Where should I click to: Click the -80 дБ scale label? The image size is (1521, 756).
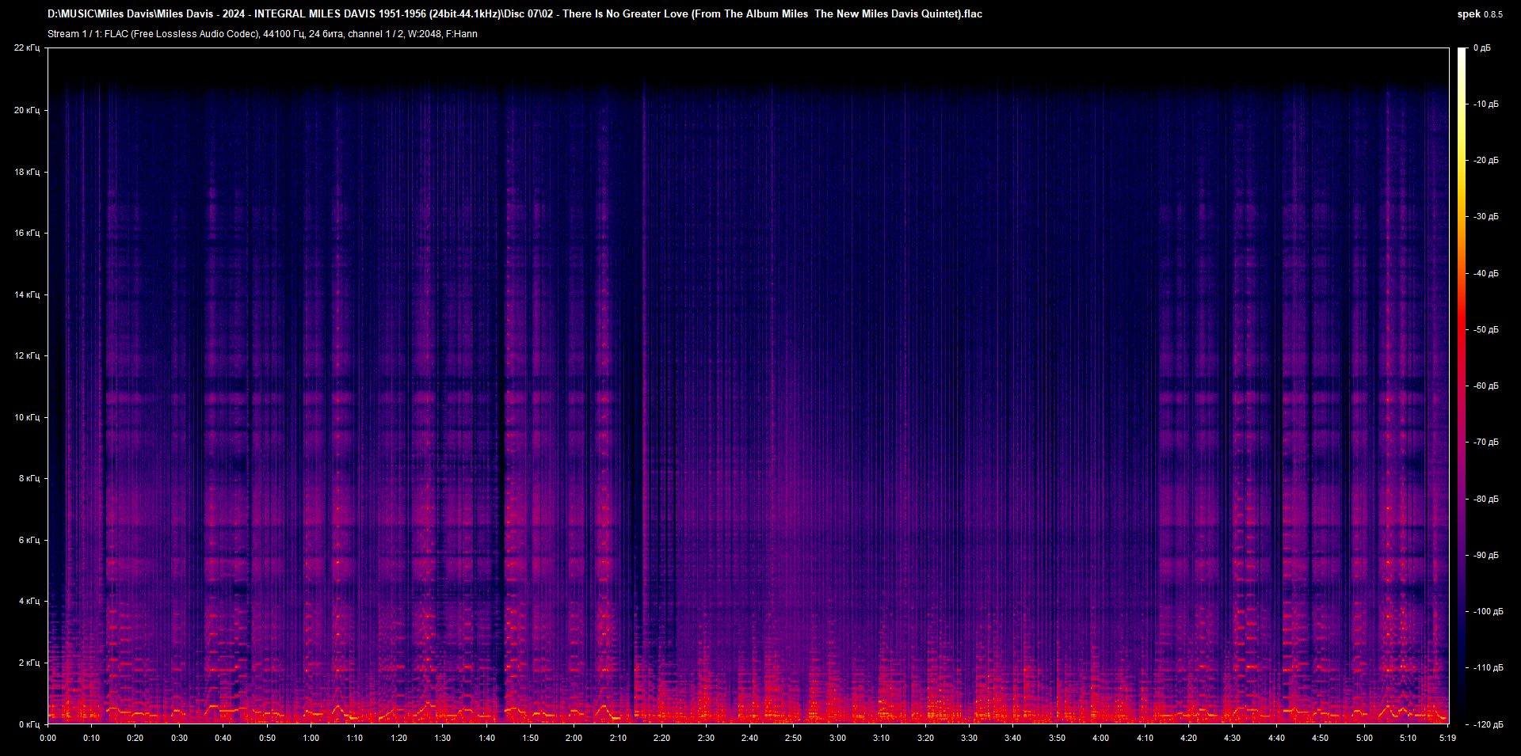(x=1485, y=499)
